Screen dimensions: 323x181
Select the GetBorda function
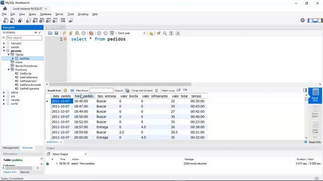click(x=26, y=73)
